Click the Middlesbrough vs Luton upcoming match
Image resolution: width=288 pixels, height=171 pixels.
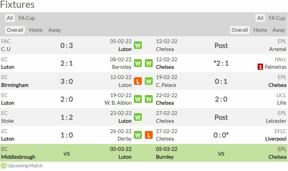(x=67, y=153)
